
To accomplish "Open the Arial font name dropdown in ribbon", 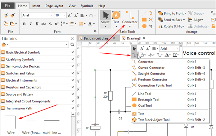I will 51,15.
